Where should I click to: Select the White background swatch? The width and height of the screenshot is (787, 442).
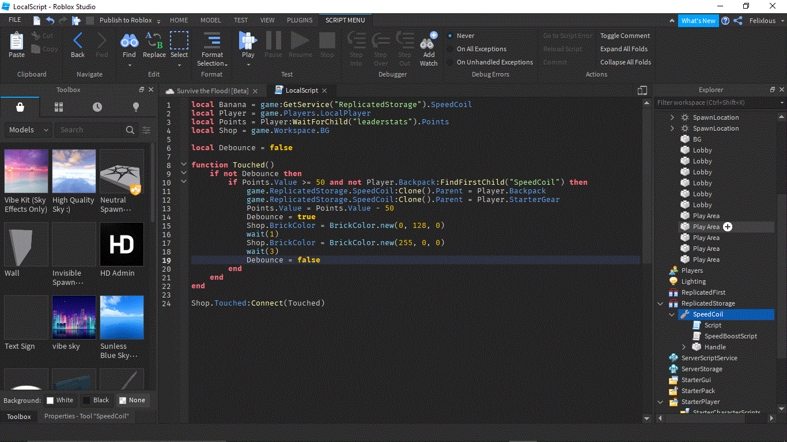click(x=60, y=400)
